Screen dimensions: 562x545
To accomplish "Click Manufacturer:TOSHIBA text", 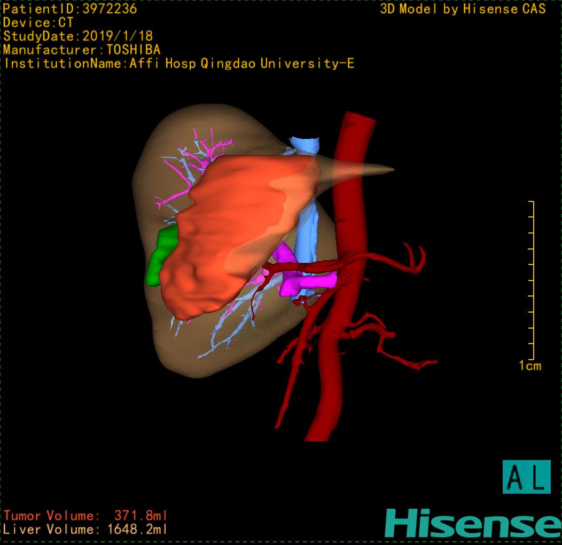I will 82,50.
